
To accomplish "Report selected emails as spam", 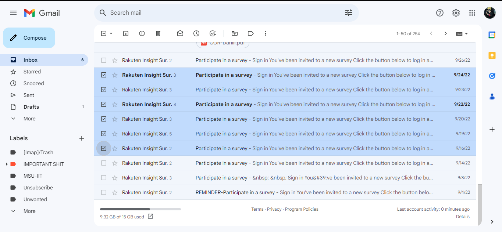I will [142, 33].
